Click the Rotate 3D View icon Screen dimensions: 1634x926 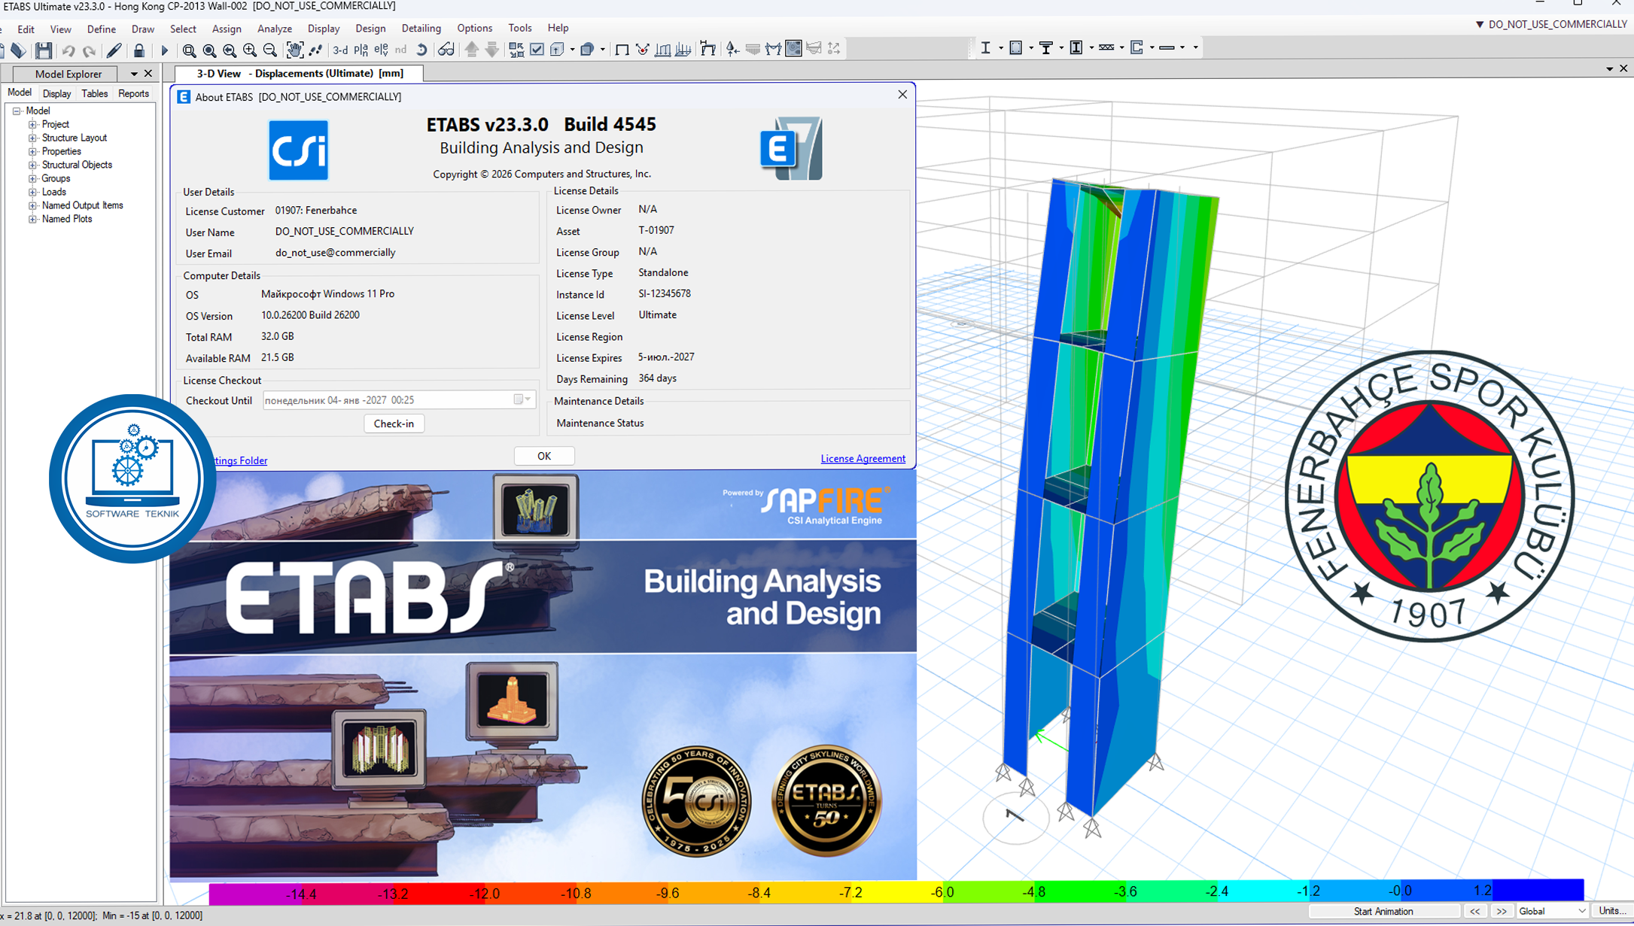pyautogui.click(x=421, y=50)
